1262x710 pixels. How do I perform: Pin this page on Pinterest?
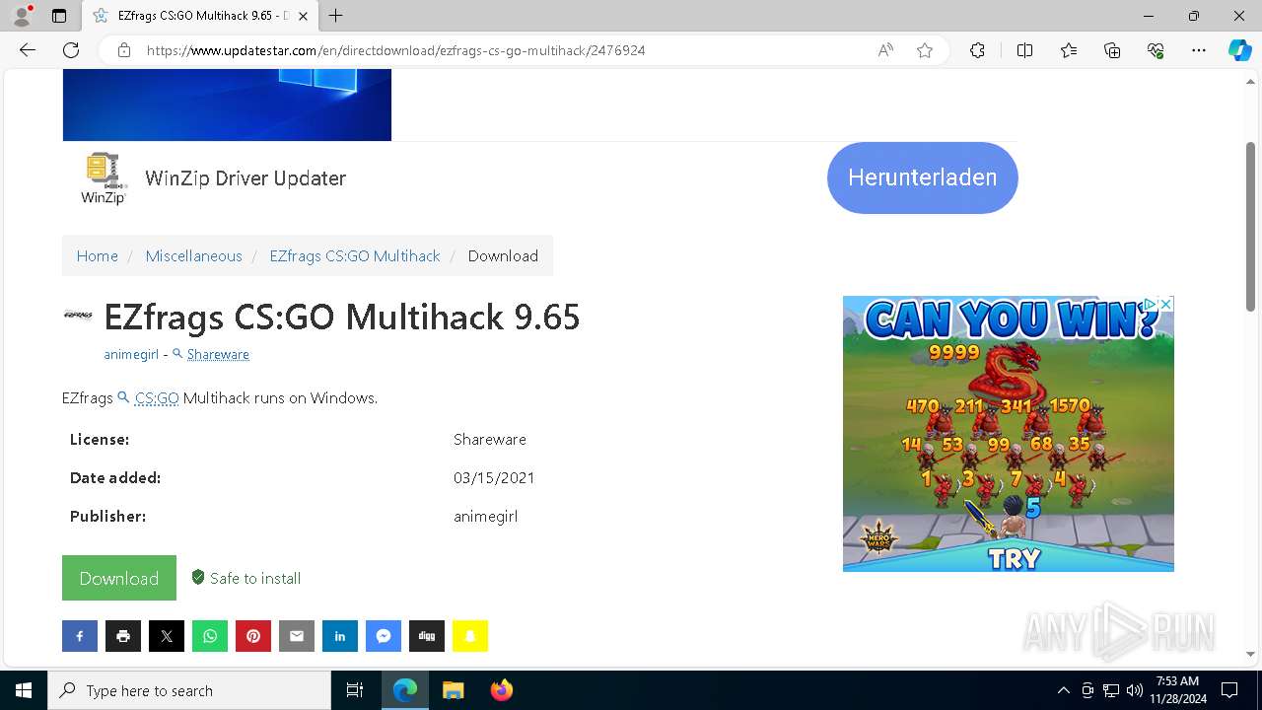click(x=253, y=636)
